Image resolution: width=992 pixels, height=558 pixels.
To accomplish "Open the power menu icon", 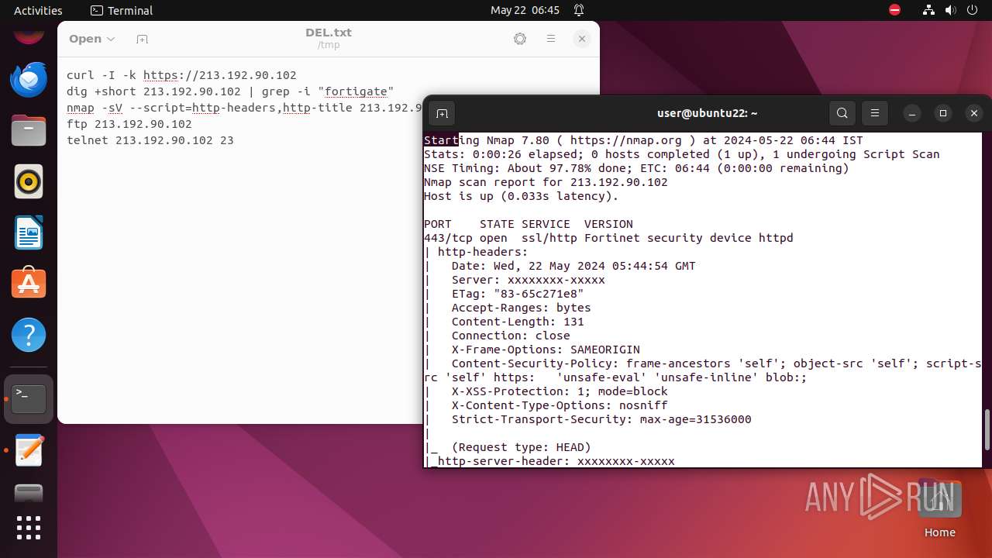I will [973, 10].
